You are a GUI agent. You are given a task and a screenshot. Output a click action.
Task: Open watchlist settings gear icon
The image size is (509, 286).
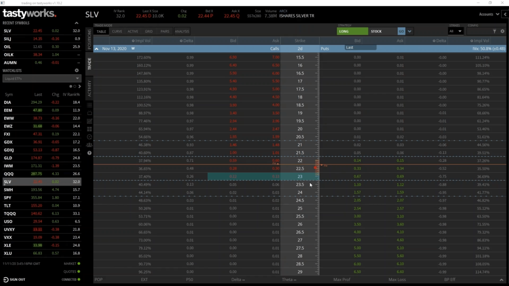77,71
